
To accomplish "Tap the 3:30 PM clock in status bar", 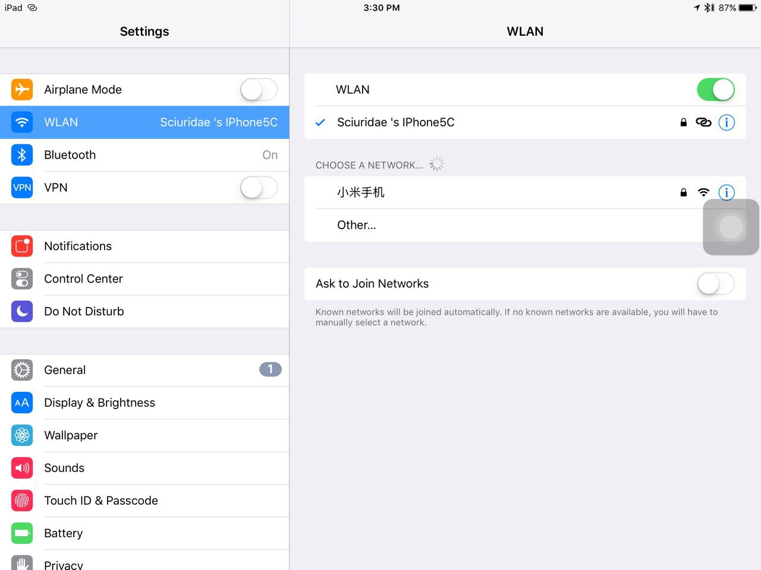I will [382, 8].
